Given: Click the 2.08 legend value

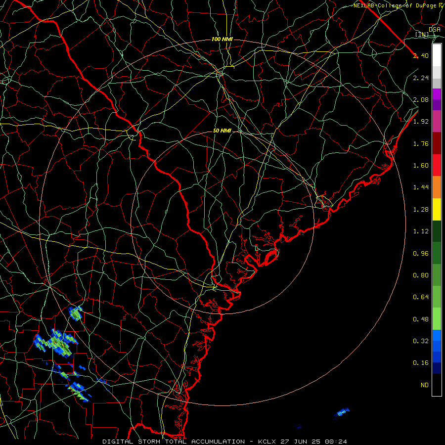Looking at the screenshot, I should [x=421, y=99].
